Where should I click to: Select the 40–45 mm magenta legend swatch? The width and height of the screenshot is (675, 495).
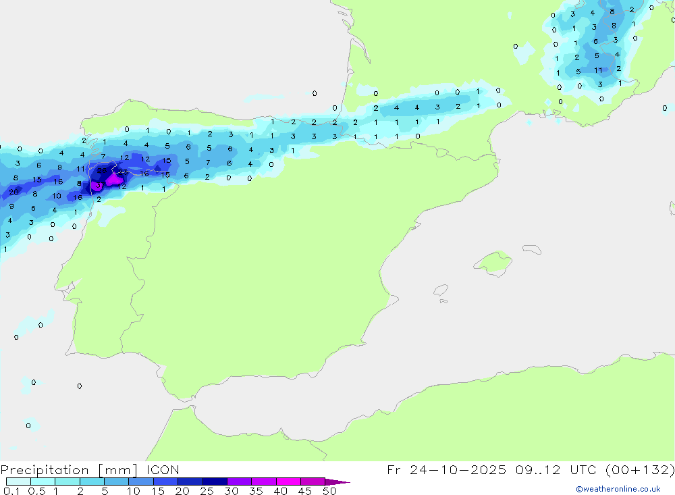[288, 481]
